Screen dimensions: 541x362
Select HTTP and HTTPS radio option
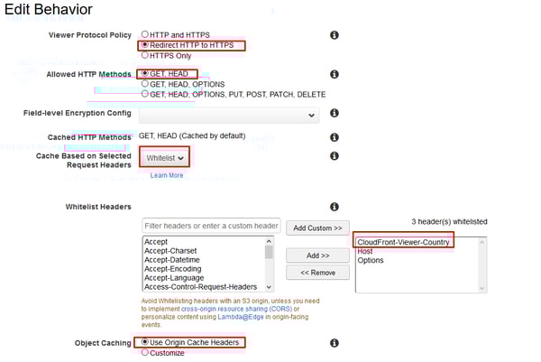click(x=145, y=34)
